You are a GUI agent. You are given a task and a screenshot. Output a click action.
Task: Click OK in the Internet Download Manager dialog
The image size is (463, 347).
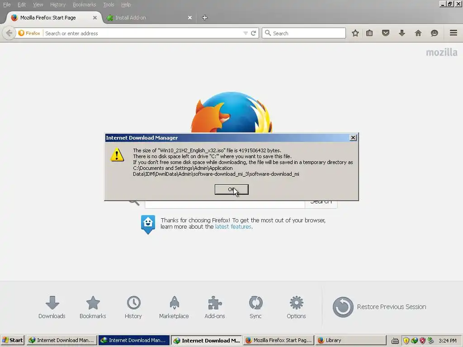pyautogui.click(x=231, y=189)
